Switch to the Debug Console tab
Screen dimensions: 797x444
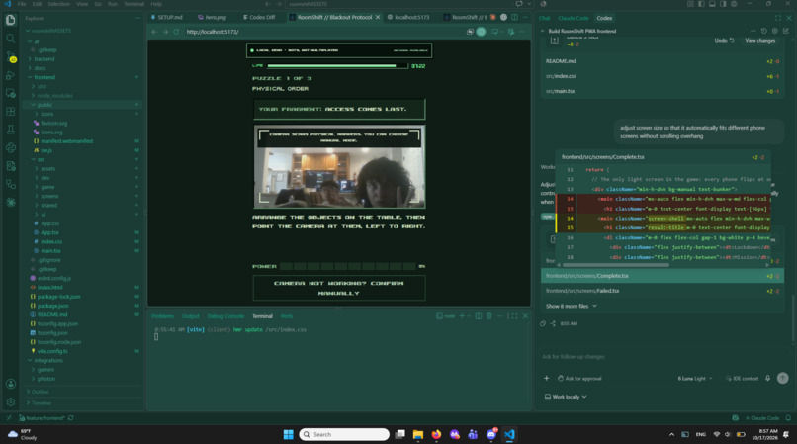pos(225,316)
